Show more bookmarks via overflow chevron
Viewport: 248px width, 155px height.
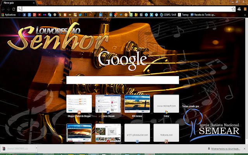pos(245,15)
